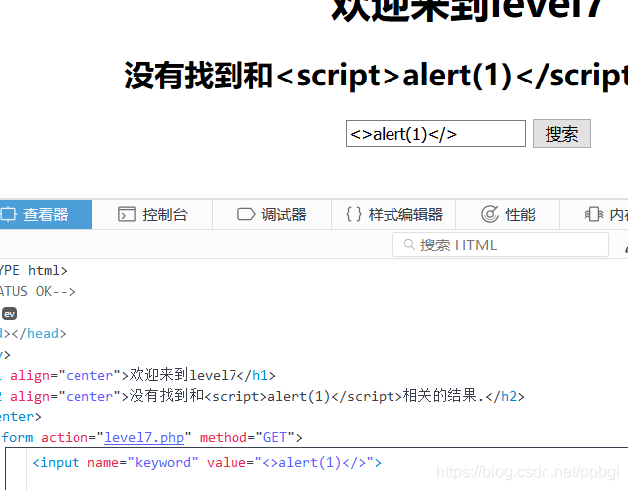This screenshot has width=628, height=490.
Task: Click the Style Editor braces icon
Action: (x=354, y=214)
